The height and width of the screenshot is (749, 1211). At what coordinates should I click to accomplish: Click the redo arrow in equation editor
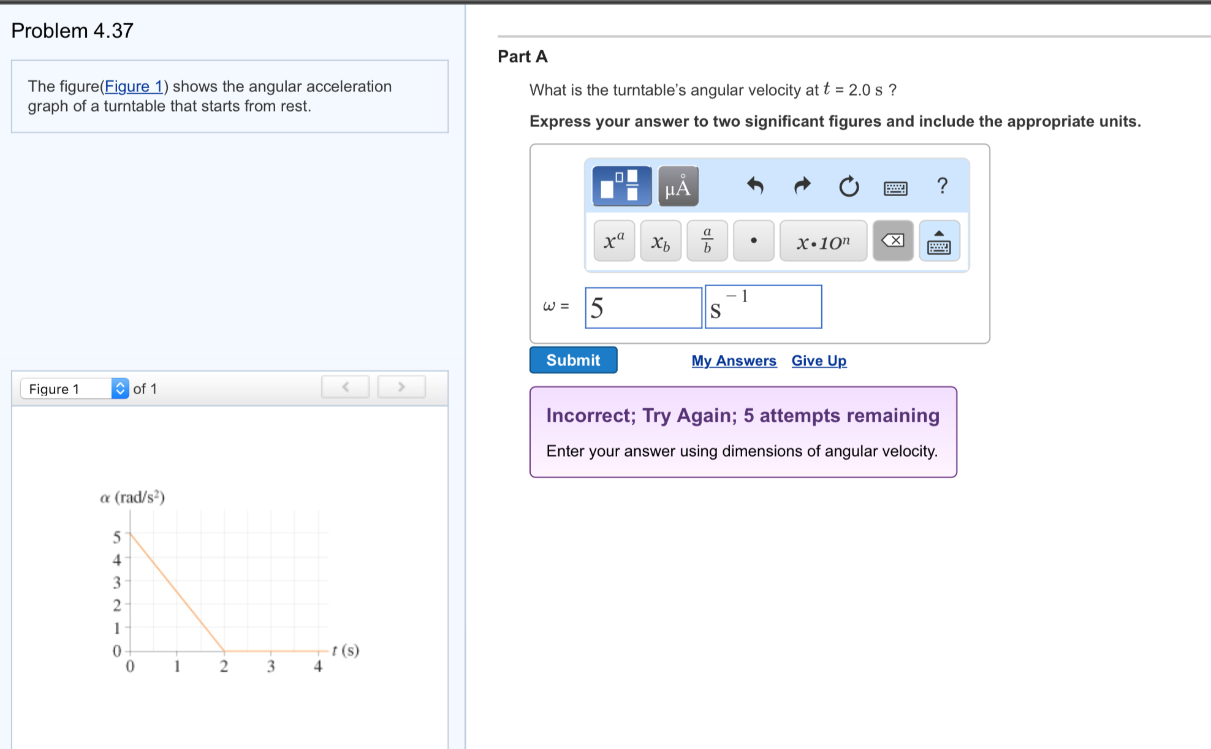[x=801, y=186]
